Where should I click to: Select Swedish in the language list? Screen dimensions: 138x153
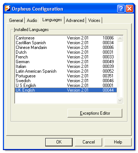click(66, 81)
